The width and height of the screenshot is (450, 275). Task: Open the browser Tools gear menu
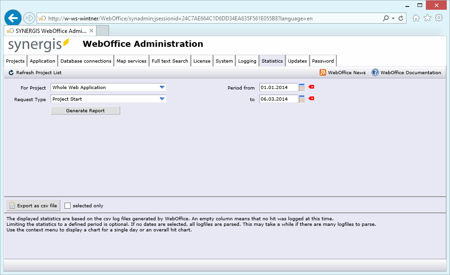click(x=438, y=18)
